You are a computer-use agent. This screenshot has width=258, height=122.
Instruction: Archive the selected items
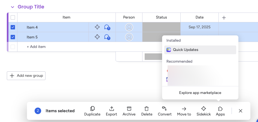point(129,109)
